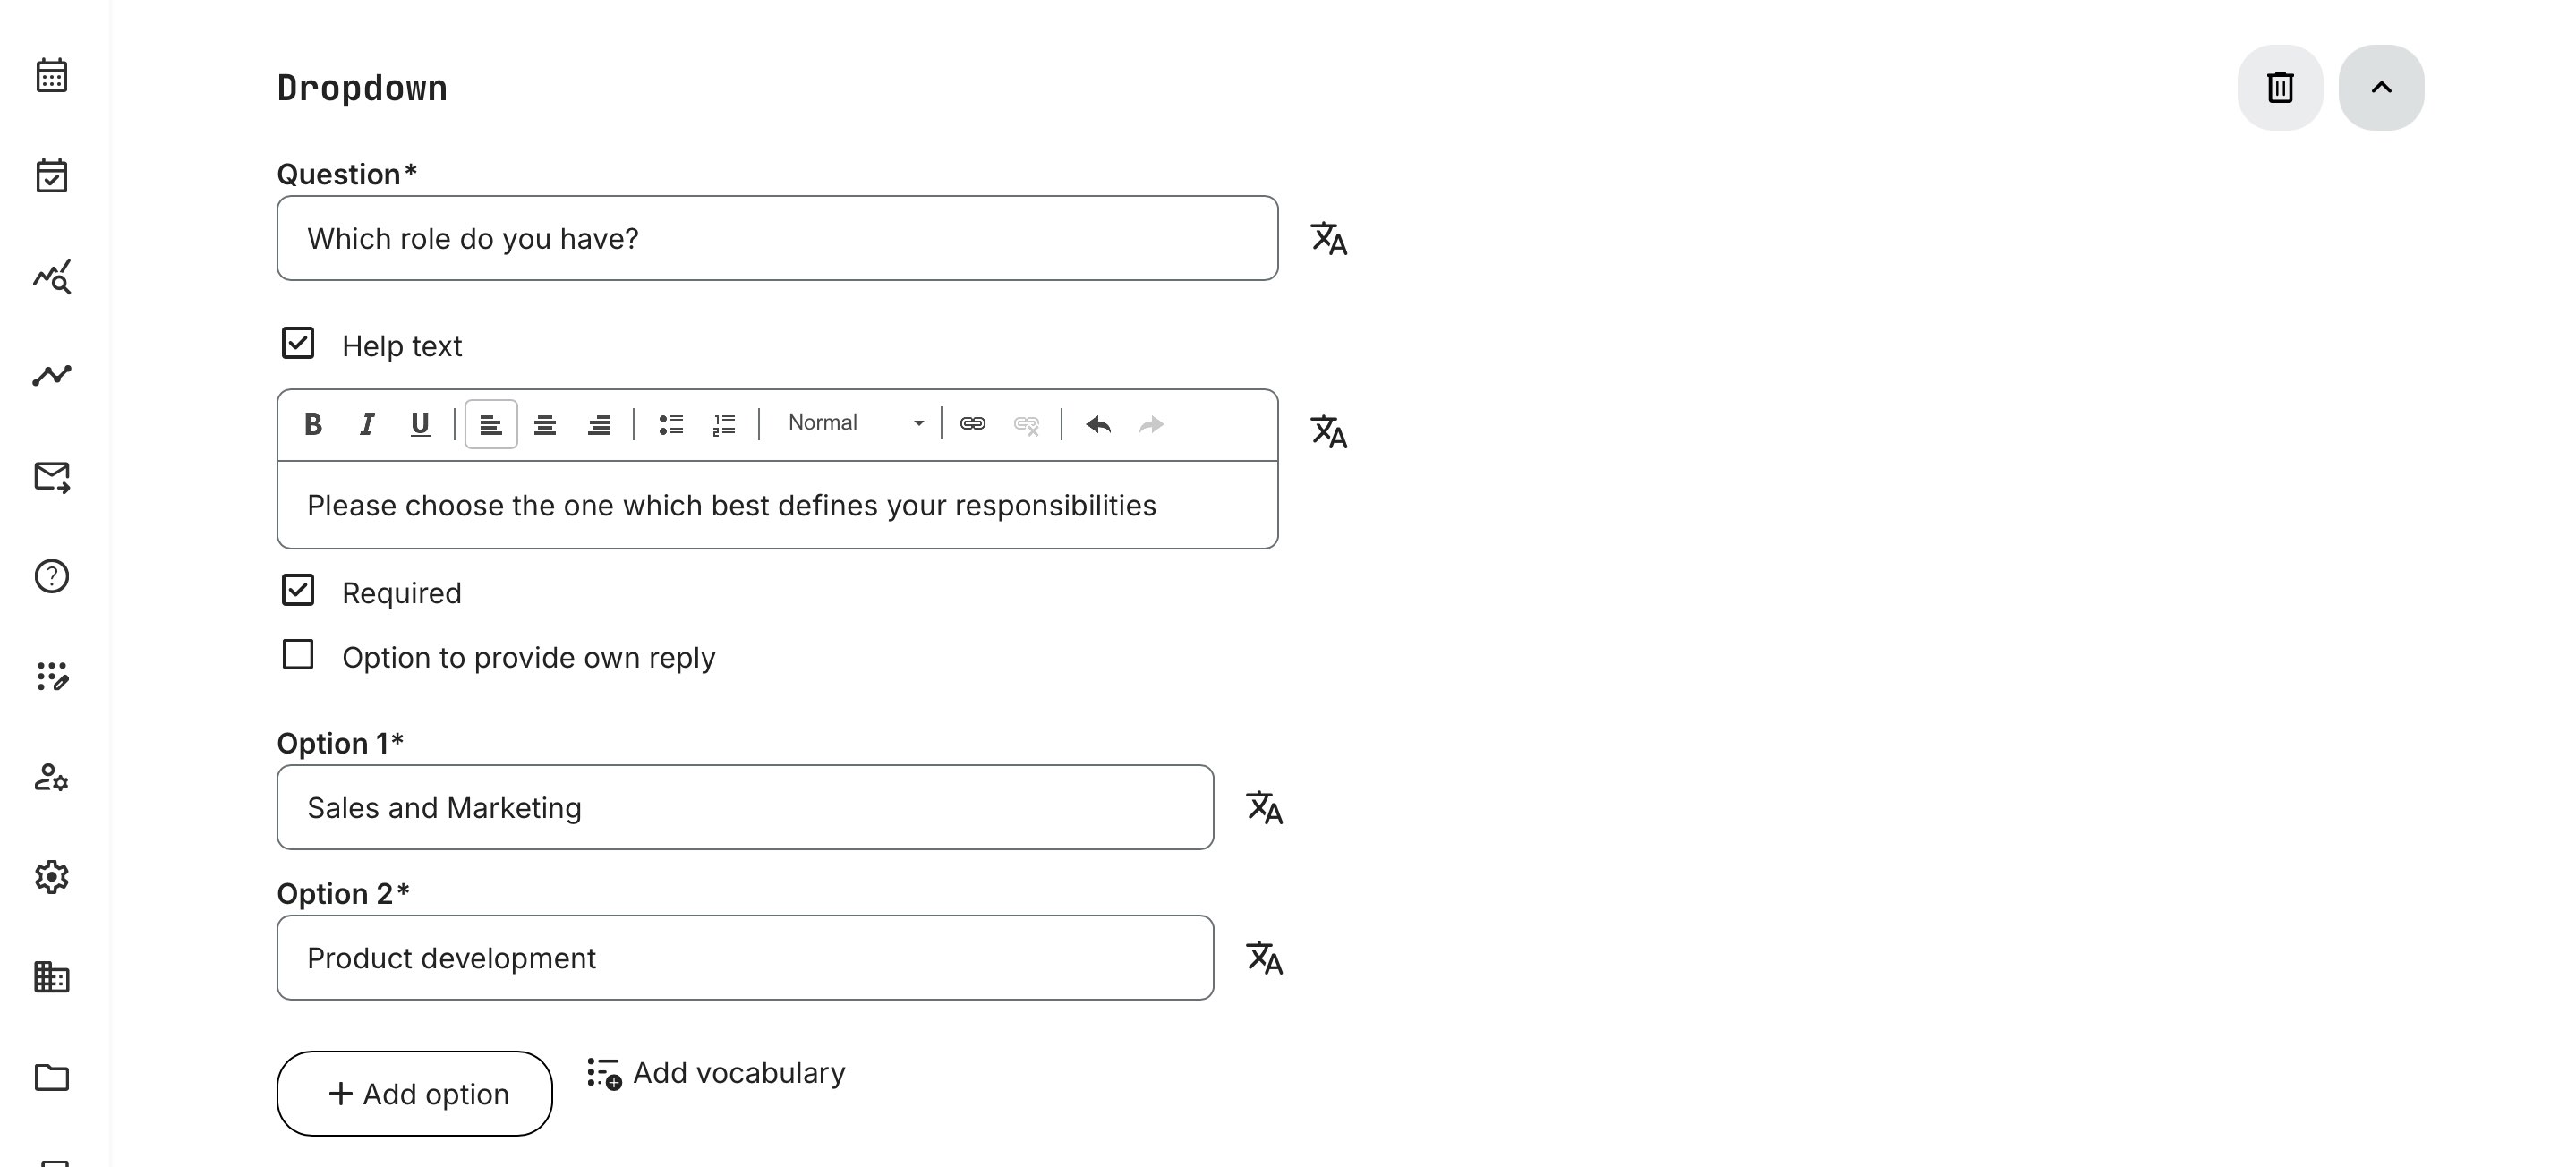Toggle bold formatting in help text
The width and height of the screenshot is (2576, 1167).
(313, 425)
